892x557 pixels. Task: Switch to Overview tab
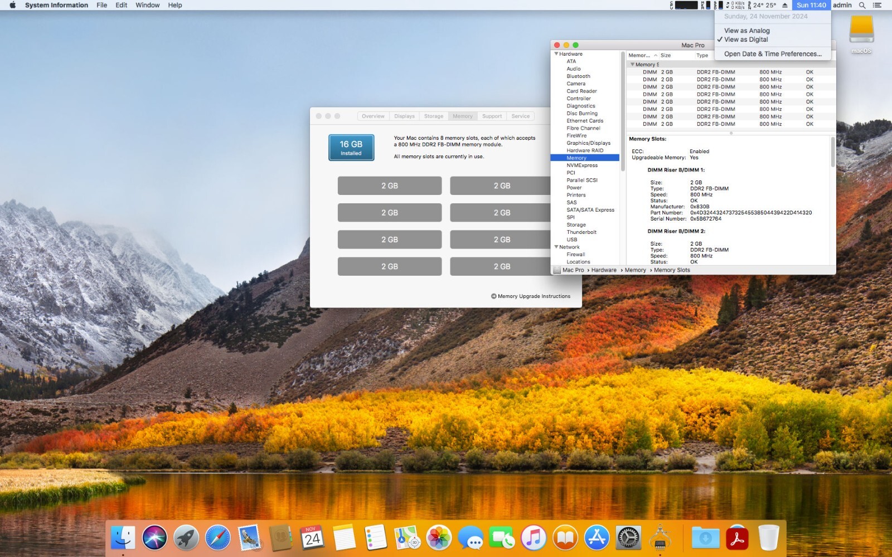[373, 116]
